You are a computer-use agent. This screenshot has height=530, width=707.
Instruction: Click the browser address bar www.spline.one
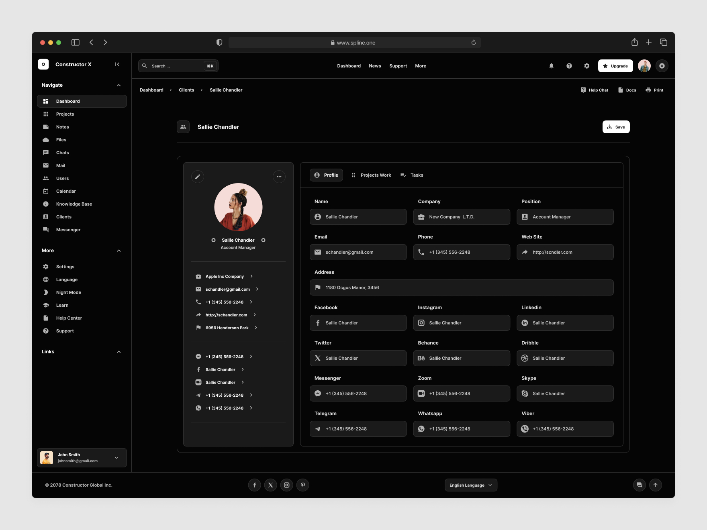[355, 43]
